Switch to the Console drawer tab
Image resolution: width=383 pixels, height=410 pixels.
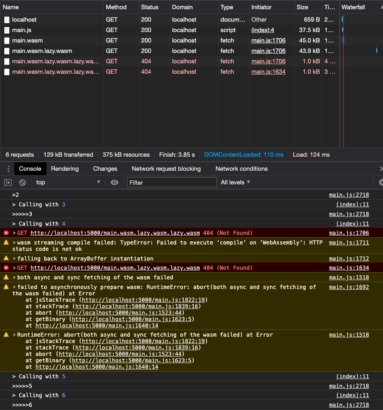[x=30, y=169]
